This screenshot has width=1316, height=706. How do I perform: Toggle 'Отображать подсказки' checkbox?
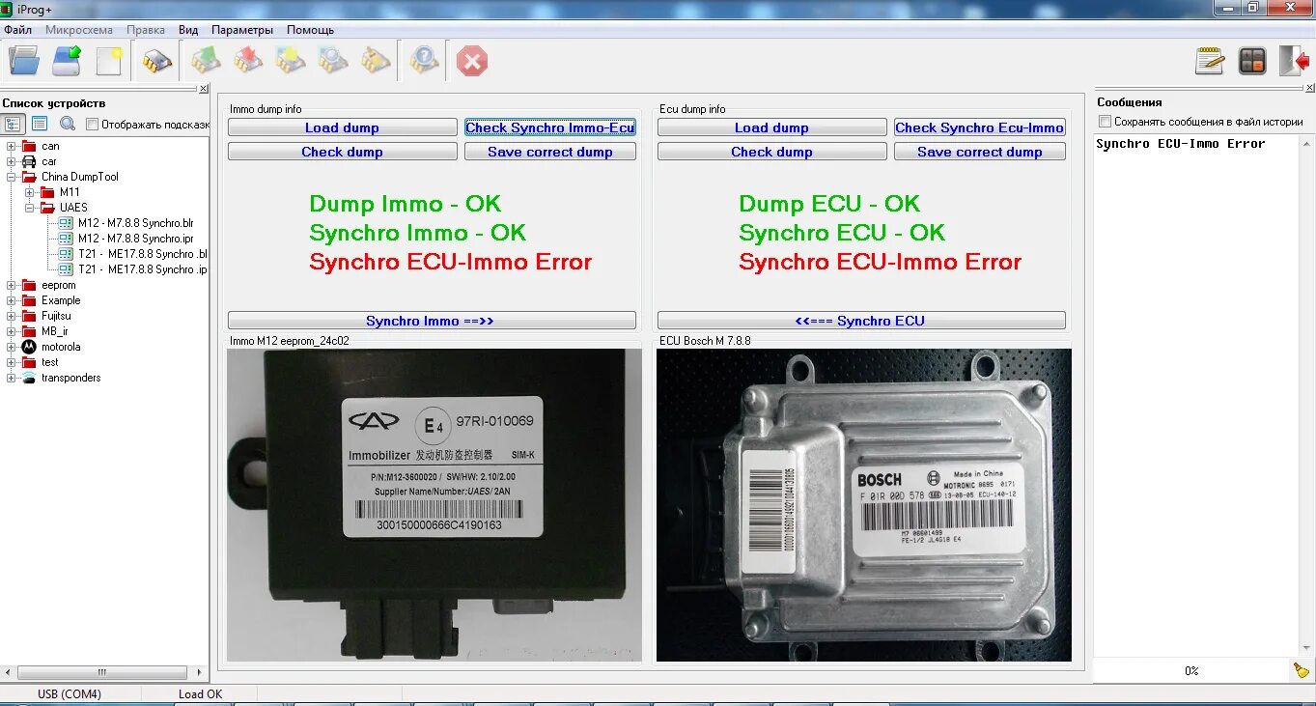tap(93, 124)
